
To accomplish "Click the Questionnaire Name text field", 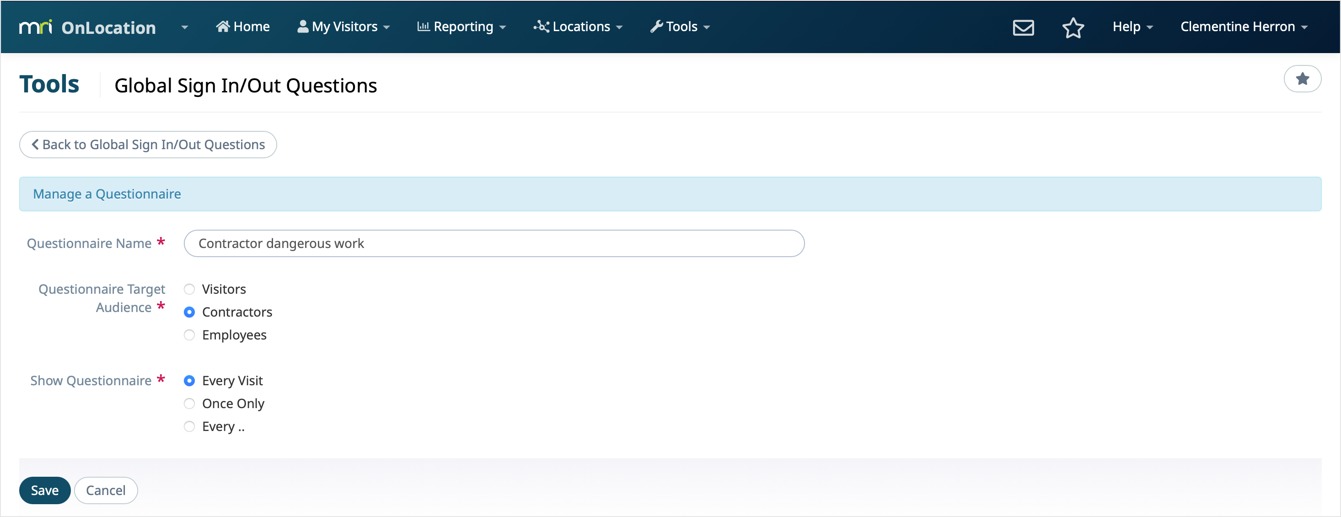I will pyautogui.click(x=493, y=243).
